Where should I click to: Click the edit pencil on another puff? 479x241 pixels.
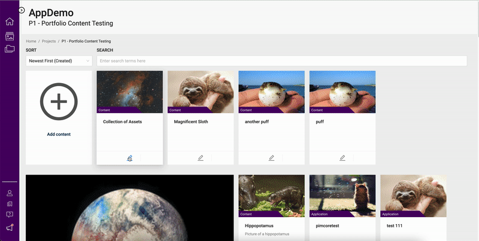pyautogui.click(x=271, y=158)
